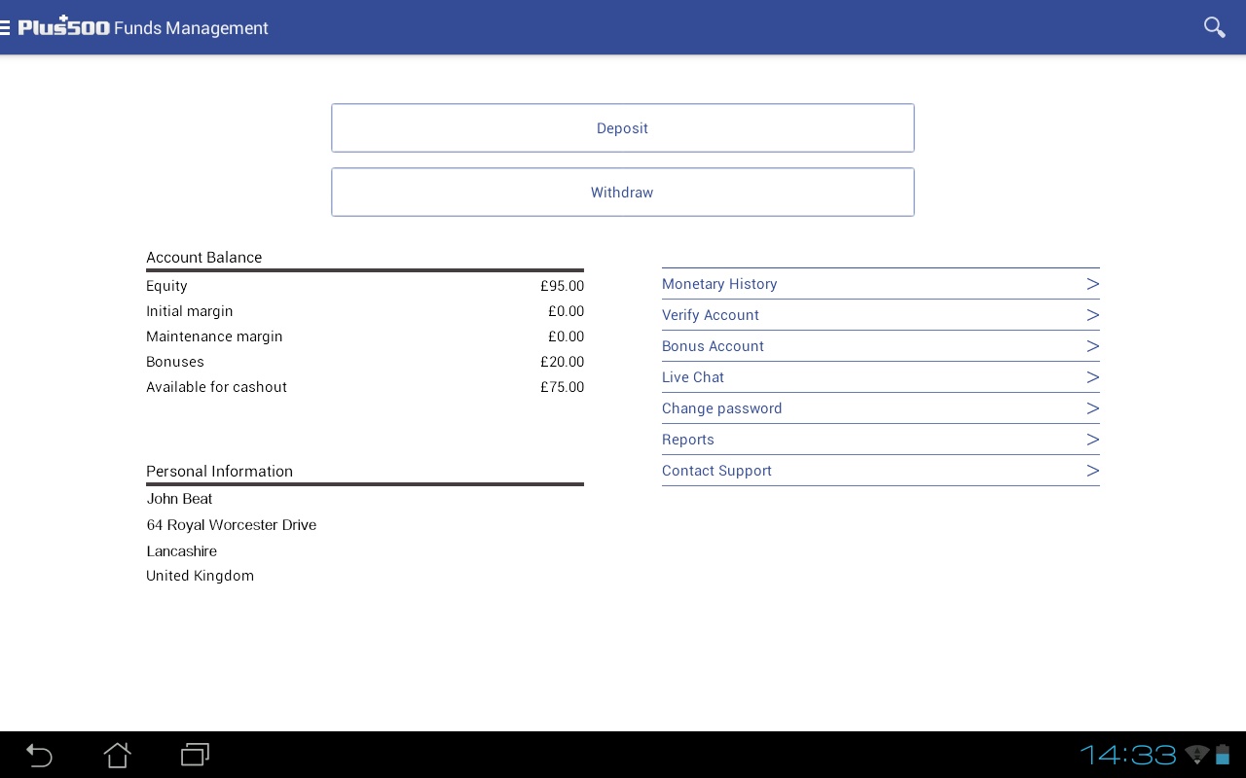The width and height of the screenshot is (1246, 778).
Task: Select the Lancashire line
Action: (181, 551)
